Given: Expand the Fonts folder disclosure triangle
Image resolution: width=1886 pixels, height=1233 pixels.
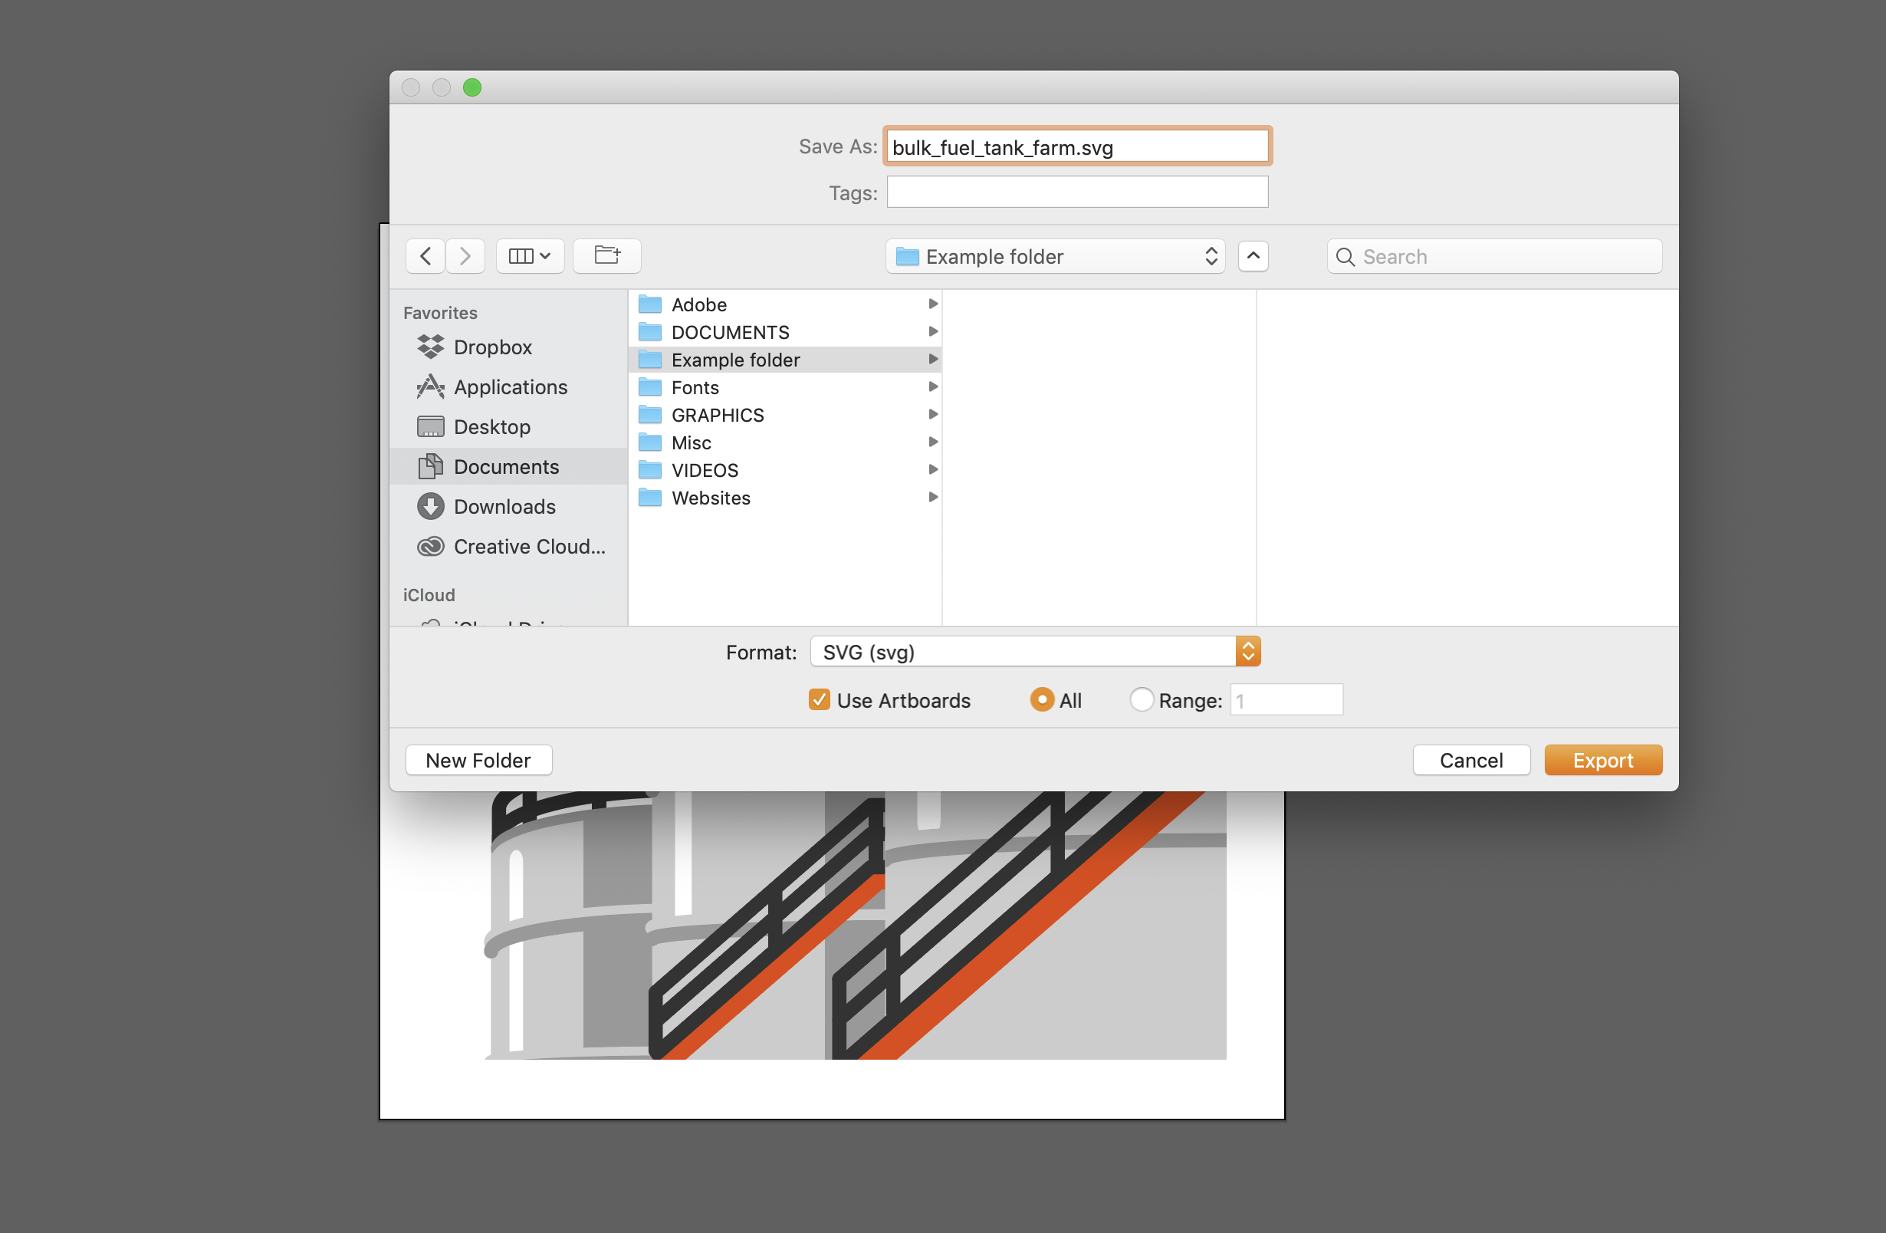Looking at the screenshot, I should [x=932, y=386].
